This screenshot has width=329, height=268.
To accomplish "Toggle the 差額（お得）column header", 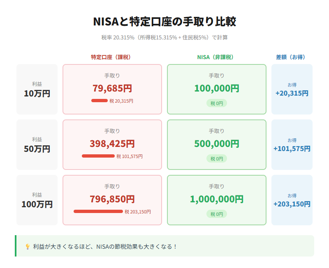I will coord(292,57).
